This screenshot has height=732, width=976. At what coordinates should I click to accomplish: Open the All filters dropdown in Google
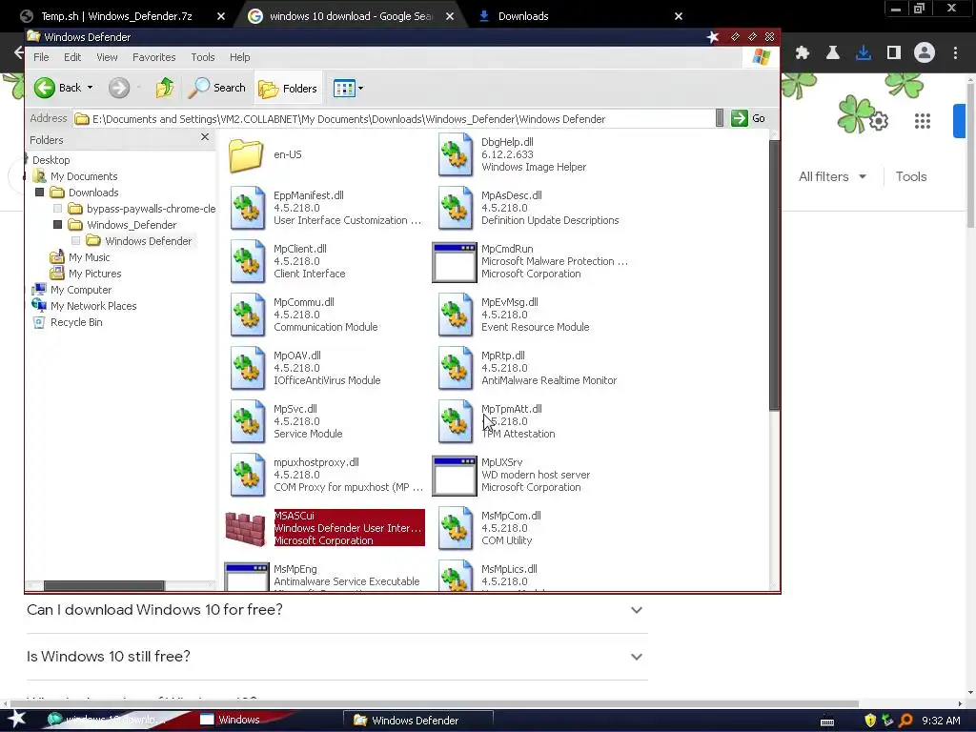(x=832, y=176)
